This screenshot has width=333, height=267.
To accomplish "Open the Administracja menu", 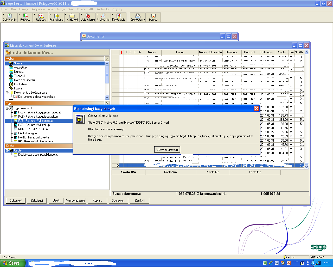I will [x=56, y=9].
